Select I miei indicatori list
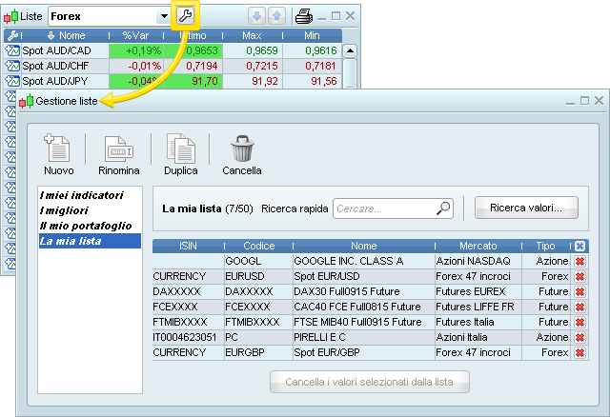The image size is (610, 417). pos(82,195)
